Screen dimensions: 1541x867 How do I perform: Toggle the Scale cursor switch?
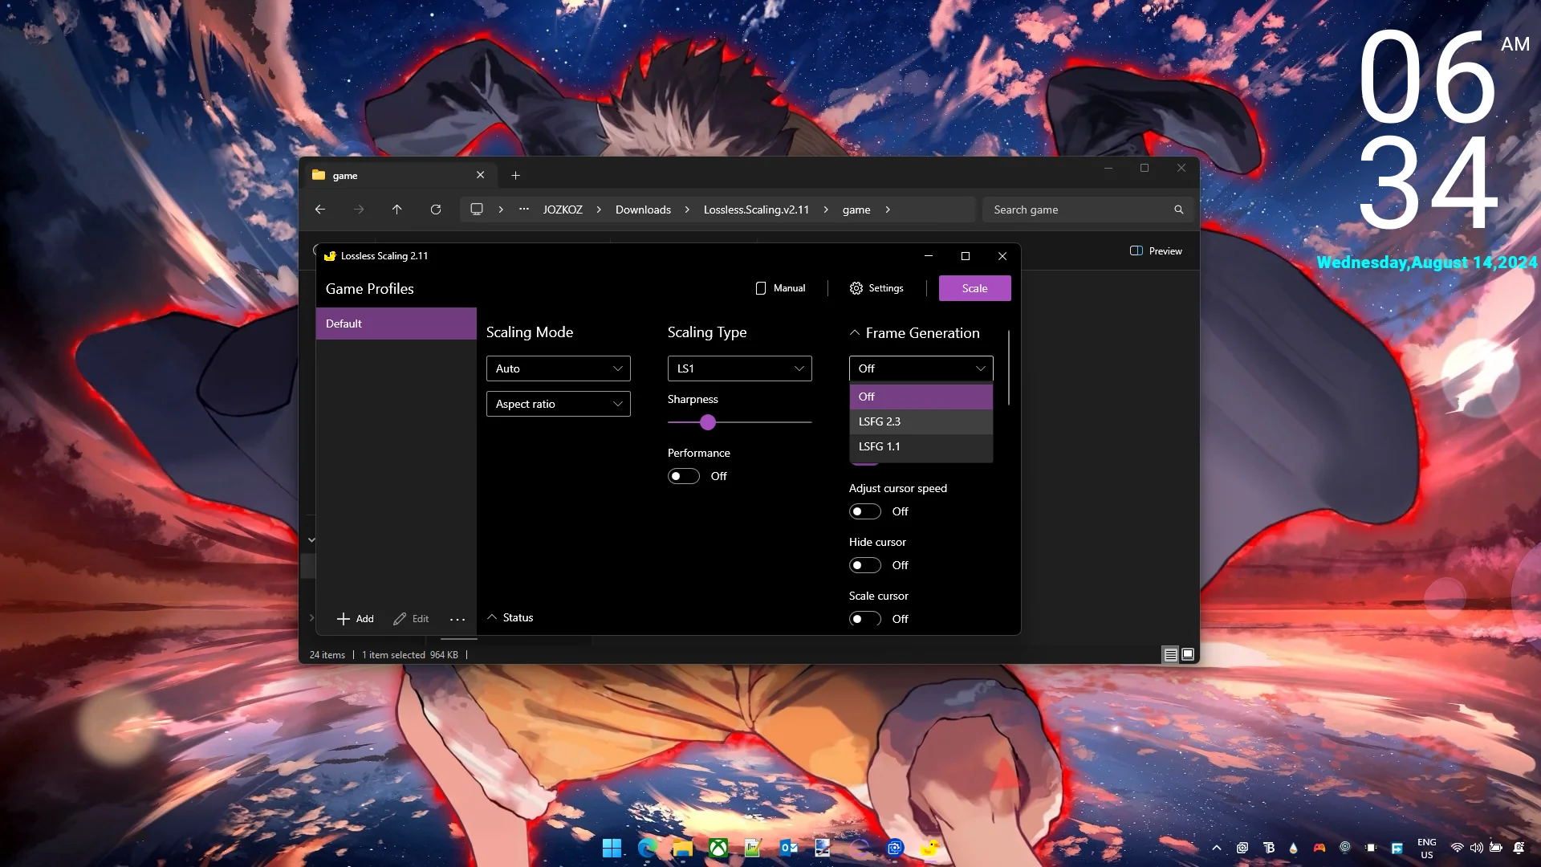click(865, 619)
